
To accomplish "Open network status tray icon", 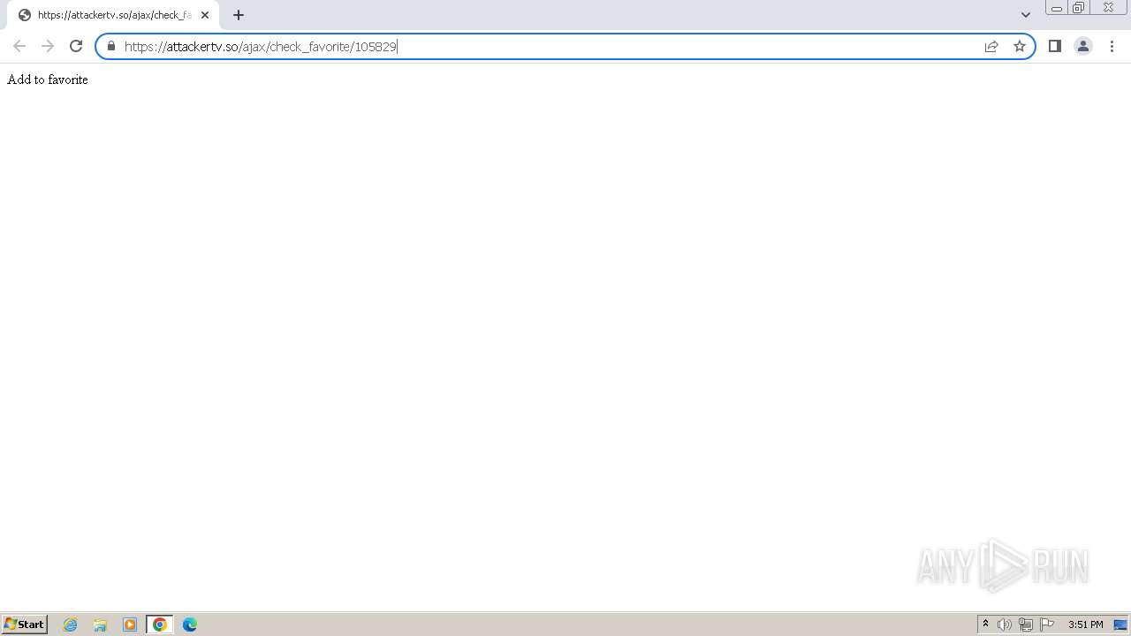I will tap(1026, 625).
